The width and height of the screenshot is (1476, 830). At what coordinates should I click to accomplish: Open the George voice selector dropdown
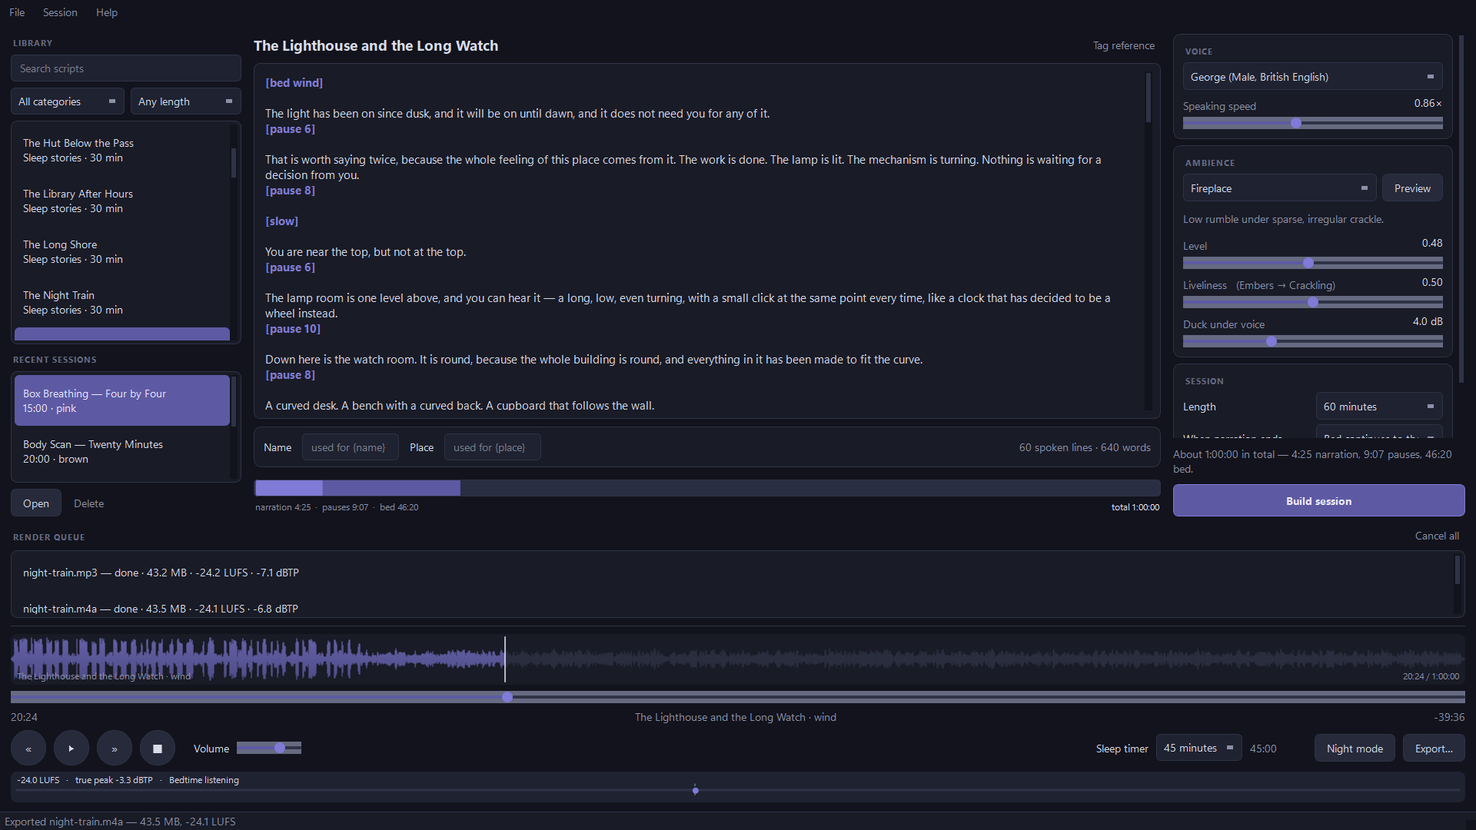1312,77
